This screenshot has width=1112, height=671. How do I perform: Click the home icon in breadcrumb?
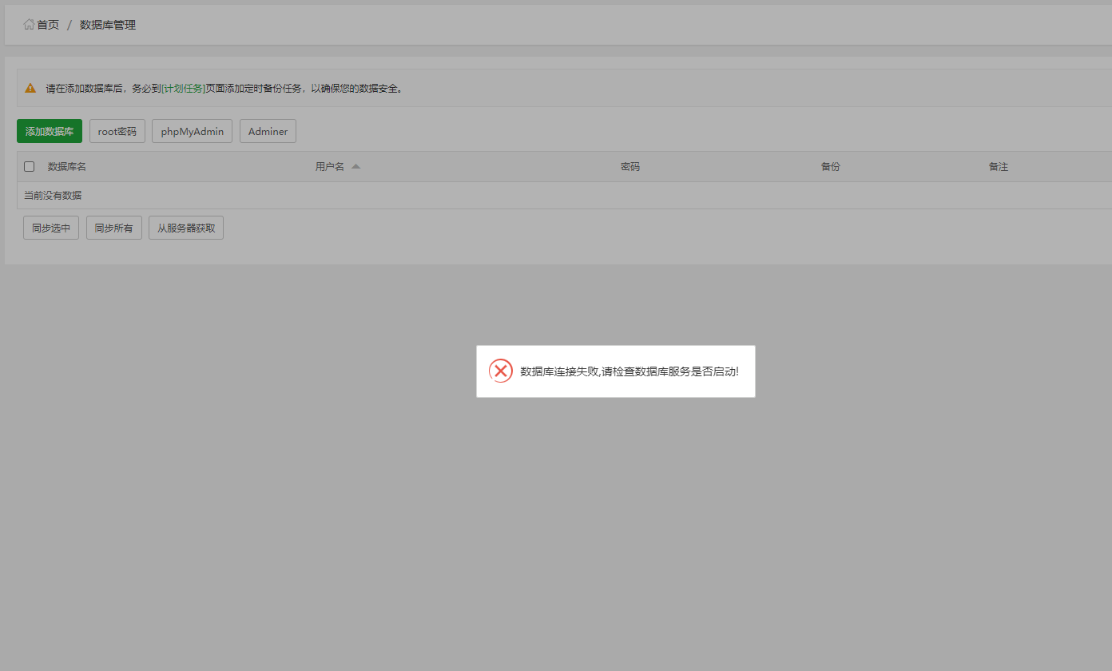(x=29, y=25)
